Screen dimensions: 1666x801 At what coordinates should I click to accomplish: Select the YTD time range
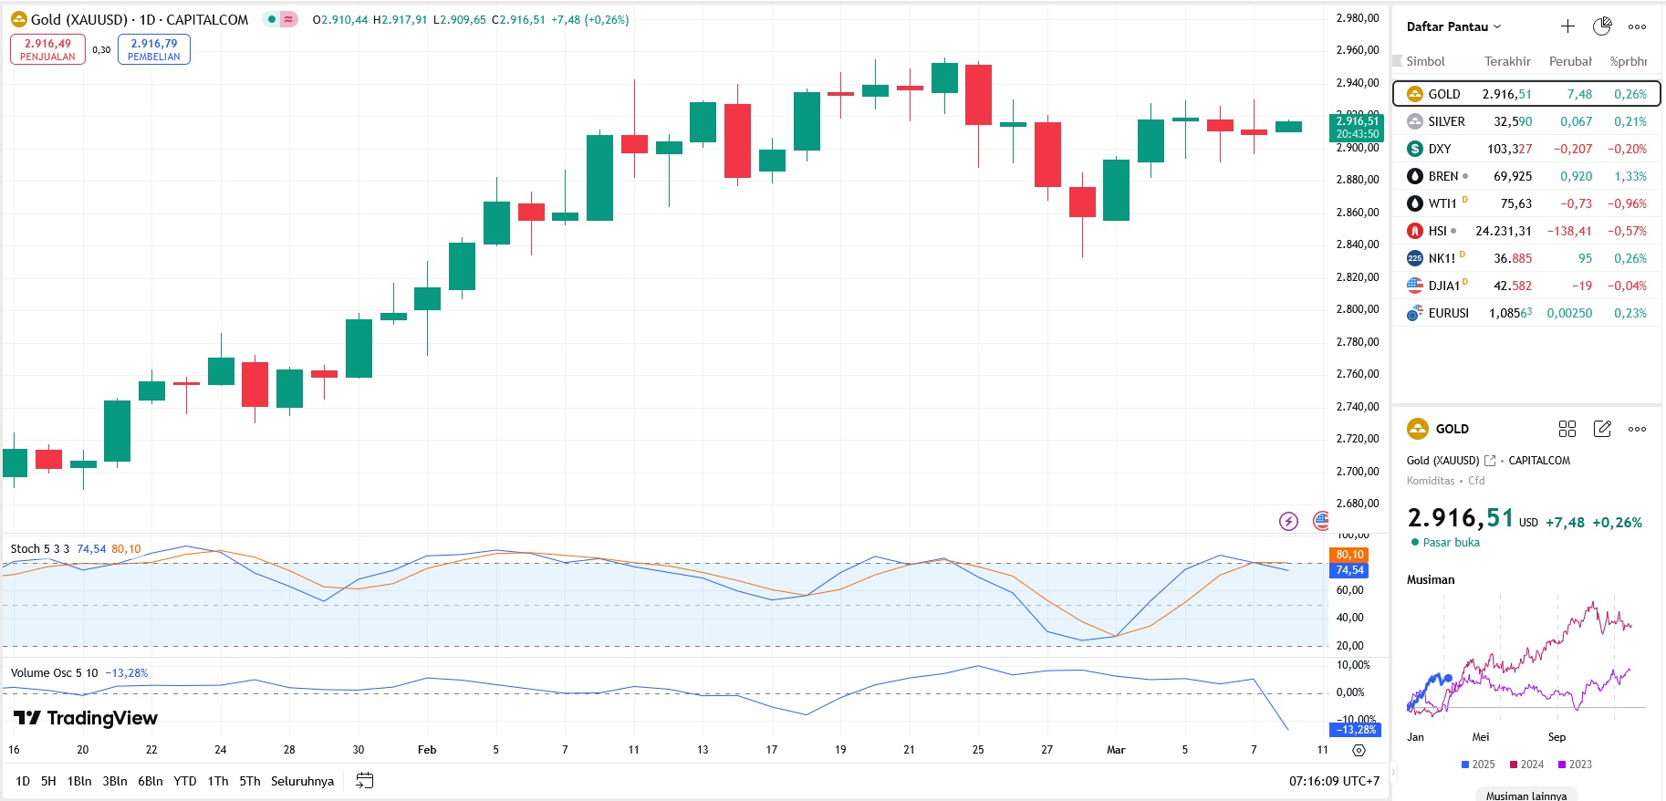pos(185,781)
